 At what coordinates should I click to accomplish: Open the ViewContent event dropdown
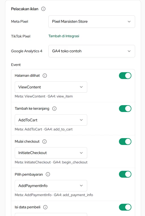click(x=51, y=87)
